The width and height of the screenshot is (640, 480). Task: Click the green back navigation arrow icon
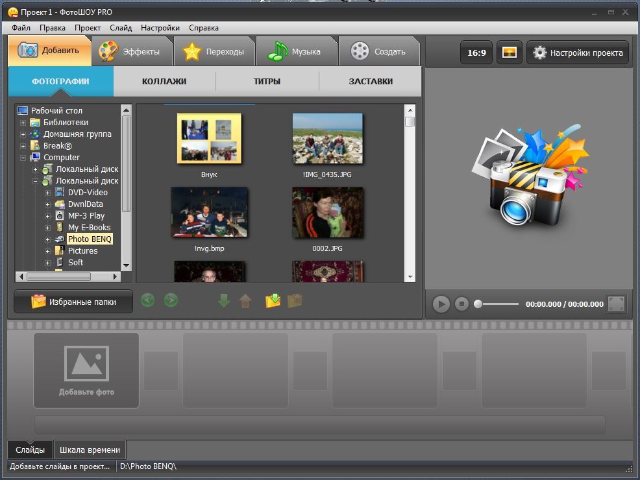click(148, 300)
